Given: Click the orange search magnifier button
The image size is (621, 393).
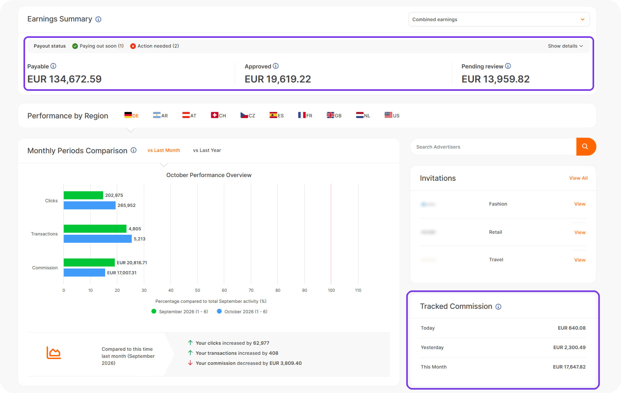Looking at the screenshot, I should [x=586, y=147].
